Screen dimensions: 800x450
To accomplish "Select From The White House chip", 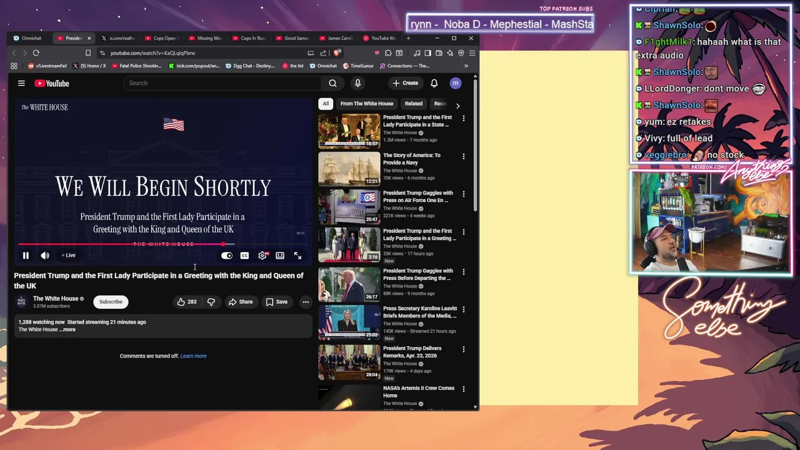I will (367, 104).
